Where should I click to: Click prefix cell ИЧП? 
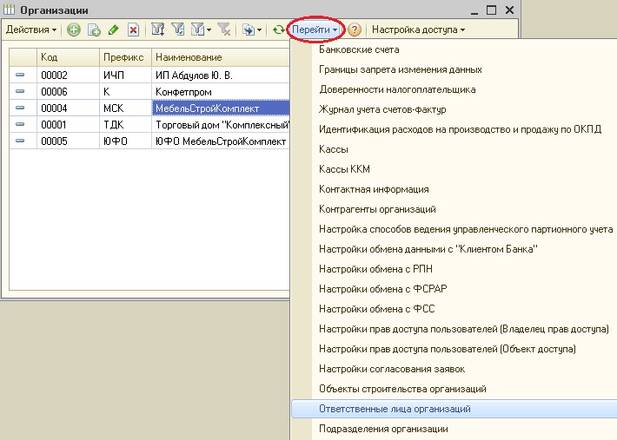pyautogui.click(x=125, y=75)
